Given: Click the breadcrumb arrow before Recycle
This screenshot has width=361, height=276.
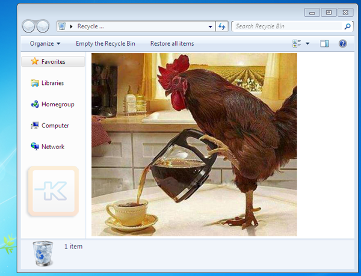Looking at the screenshot, I should pyautogui.click(x=72, y=26).
